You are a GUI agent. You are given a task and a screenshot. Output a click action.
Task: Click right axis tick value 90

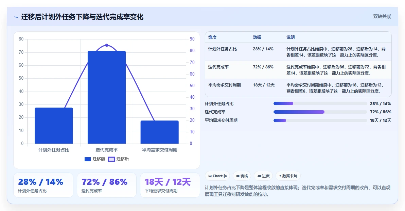pyautogui.click(x=192, y=39)
